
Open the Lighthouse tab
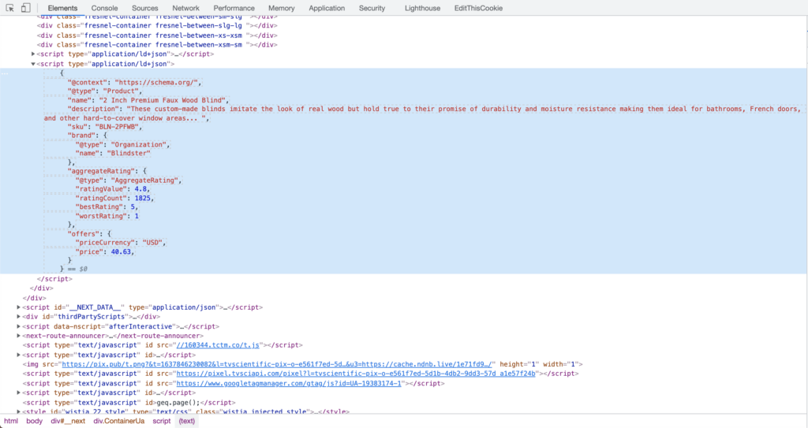click(x=423, y=8)
